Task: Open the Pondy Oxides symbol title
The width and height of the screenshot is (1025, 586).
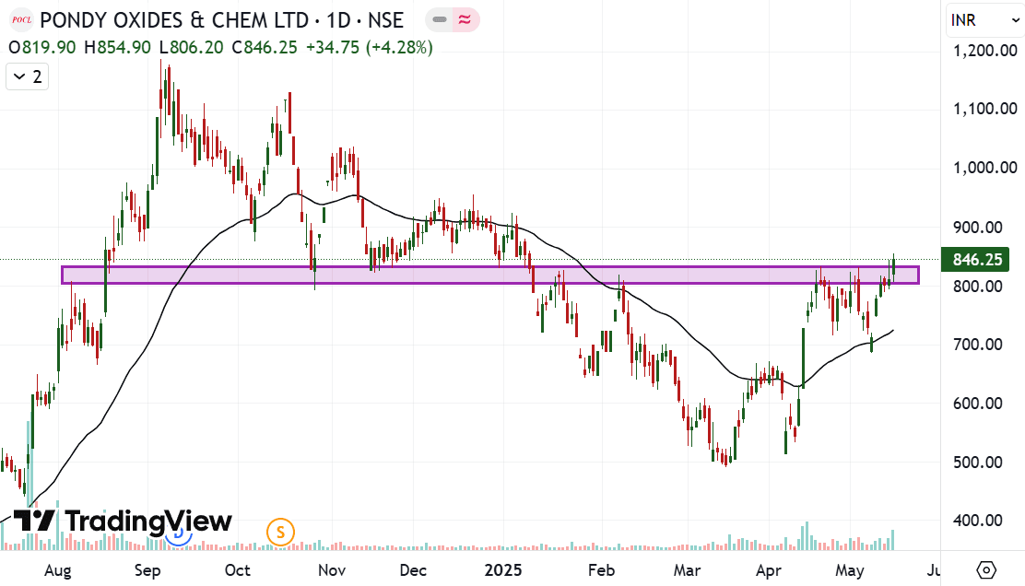Action: [221, 20]
